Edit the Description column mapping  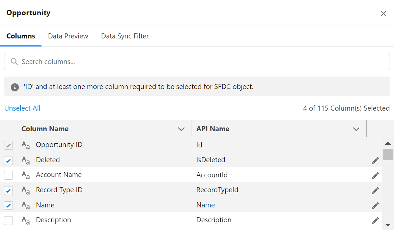tap(375, 220)
